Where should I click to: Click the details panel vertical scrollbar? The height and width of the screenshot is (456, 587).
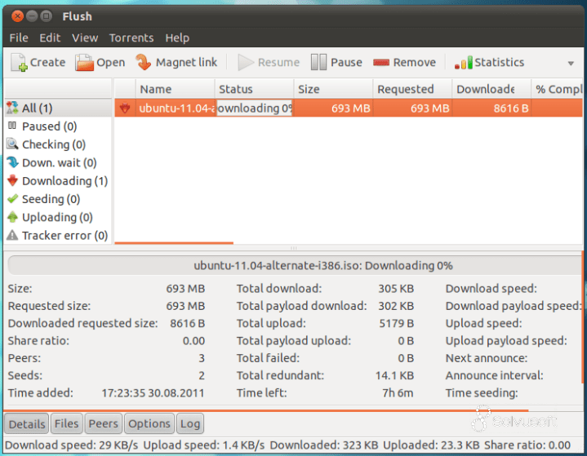pyautogui.click(x=582, y=317)
